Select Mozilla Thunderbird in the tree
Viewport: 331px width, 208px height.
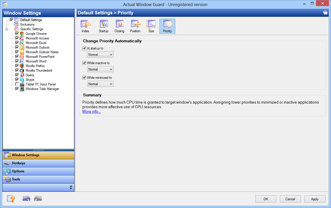39,70
